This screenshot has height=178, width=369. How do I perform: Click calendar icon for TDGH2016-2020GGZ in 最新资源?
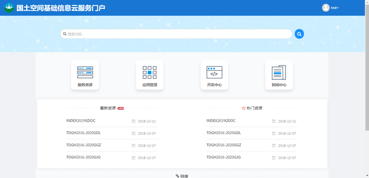[x=133, y=146]
